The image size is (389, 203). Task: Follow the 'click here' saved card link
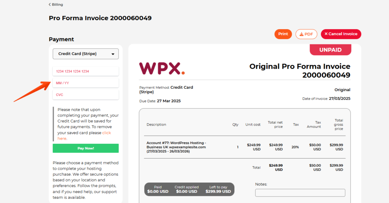(x=84, y=135)
